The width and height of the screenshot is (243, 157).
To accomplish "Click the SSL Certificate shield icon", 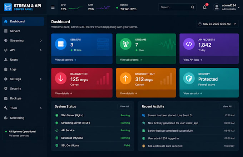I will 57,145.
